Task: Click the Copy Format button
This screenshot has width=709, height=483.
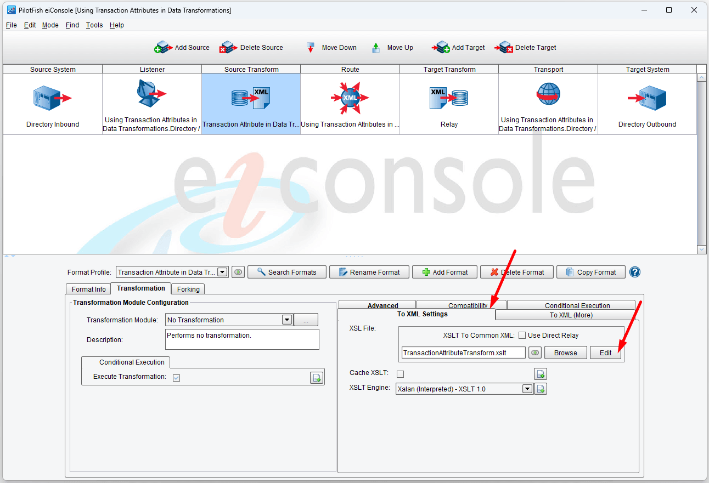Action: tap(591, 272)
